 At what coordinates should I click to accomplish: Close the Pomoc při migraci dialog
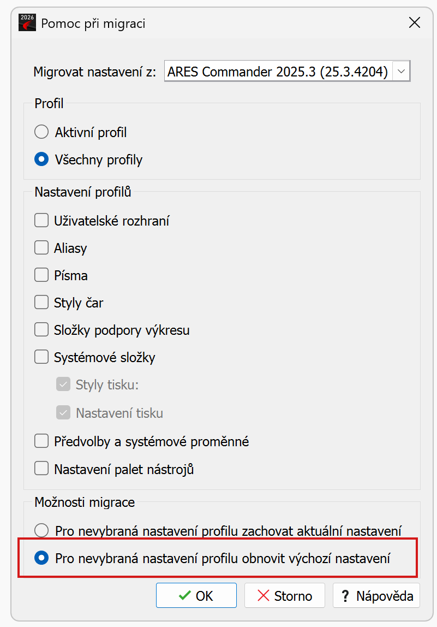tap(415, 23)
